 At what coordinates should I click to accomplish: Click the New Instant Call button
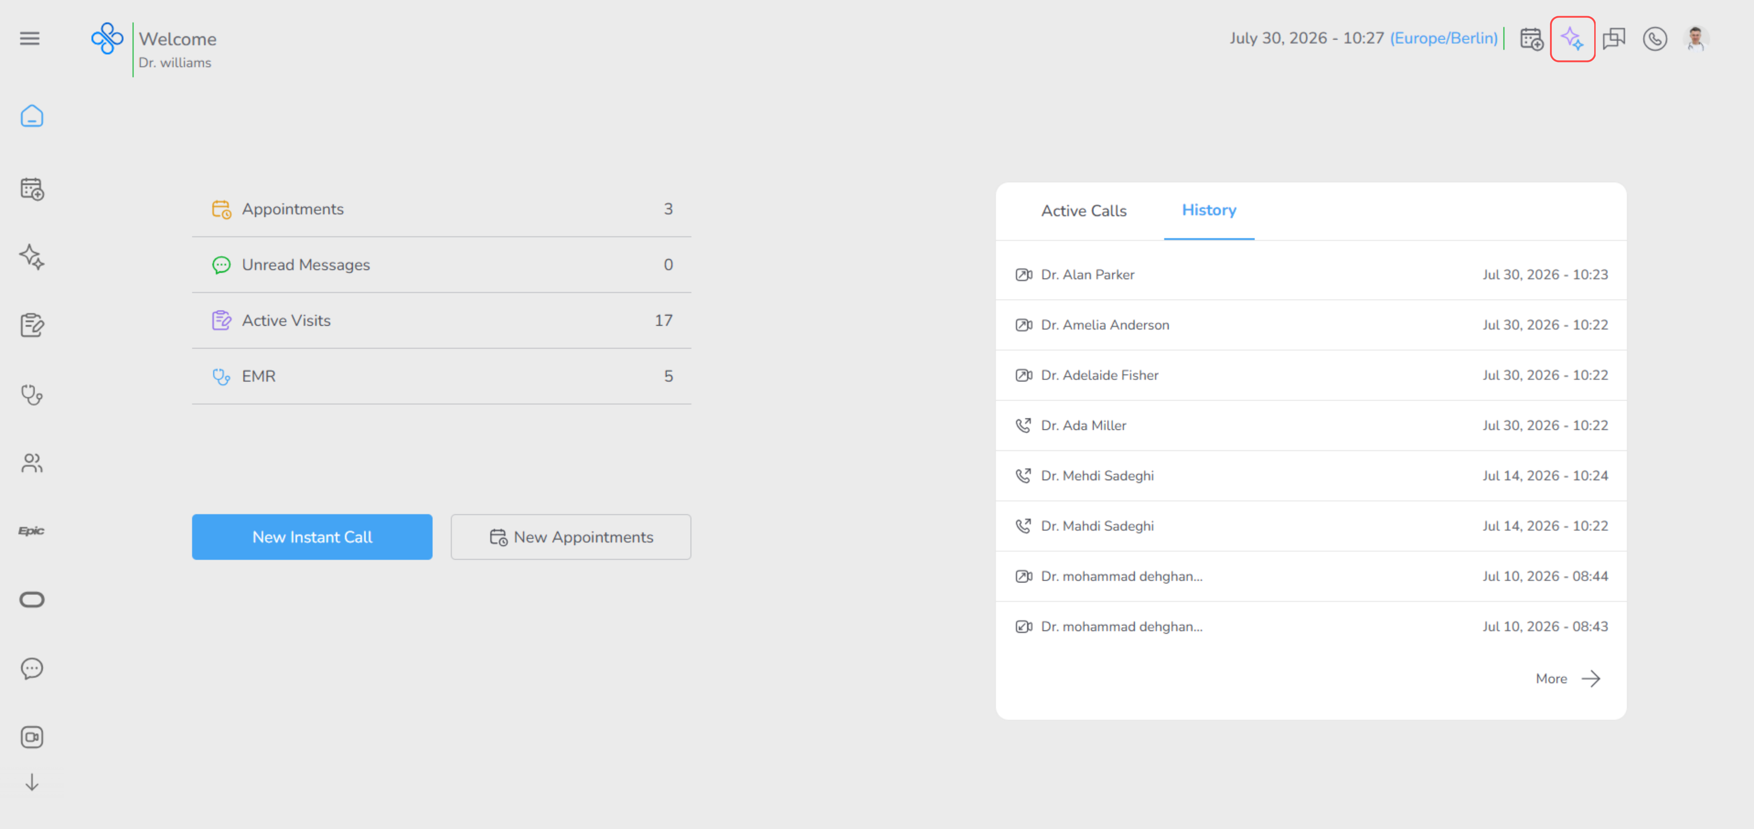[312, 537]
